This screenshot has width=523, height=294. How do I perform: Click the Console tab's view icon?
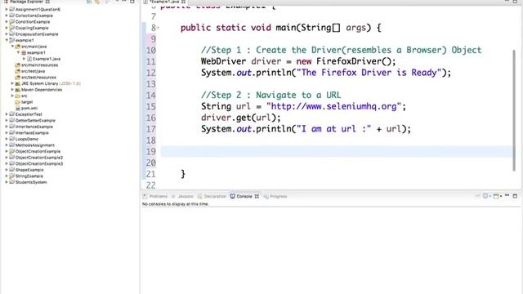tap(232, 196)
